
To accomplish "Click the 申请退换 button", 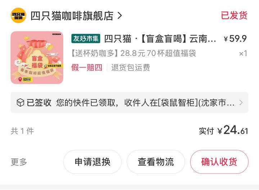I will [92, 162].
